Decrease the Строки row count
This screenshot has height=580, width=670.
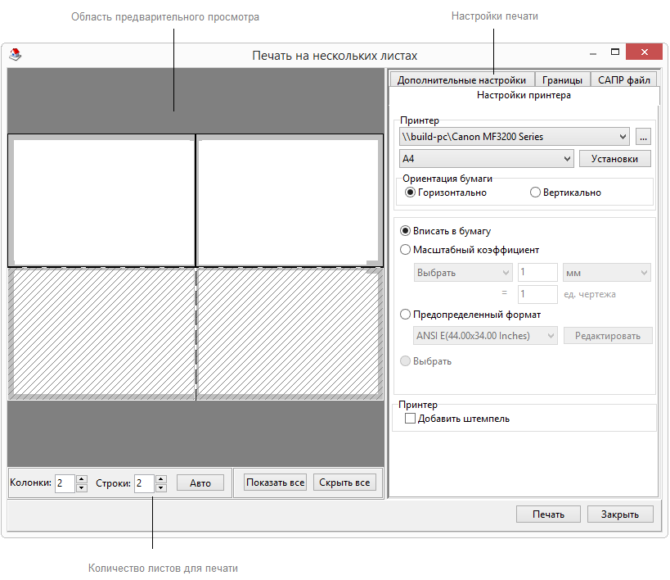[x=160, y=487]
